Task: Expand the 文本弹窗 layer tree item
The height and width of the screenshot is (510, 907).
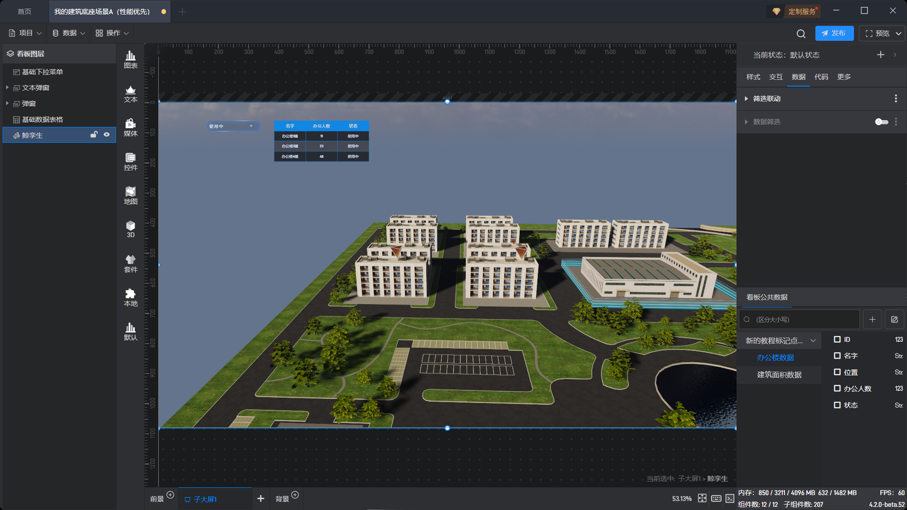Action: [7, 87]
